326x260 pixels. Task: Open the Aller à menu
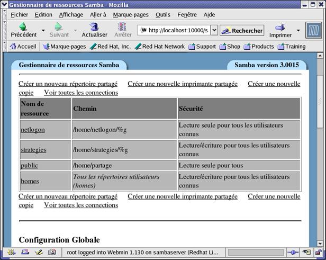98,14
